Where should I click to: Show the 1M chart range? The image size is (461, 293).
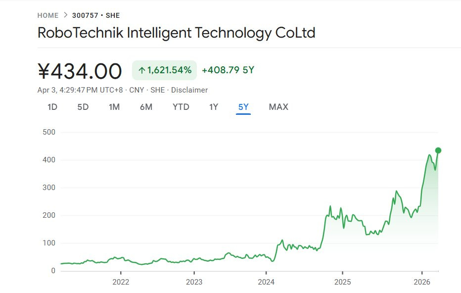(x=114, y=107)
